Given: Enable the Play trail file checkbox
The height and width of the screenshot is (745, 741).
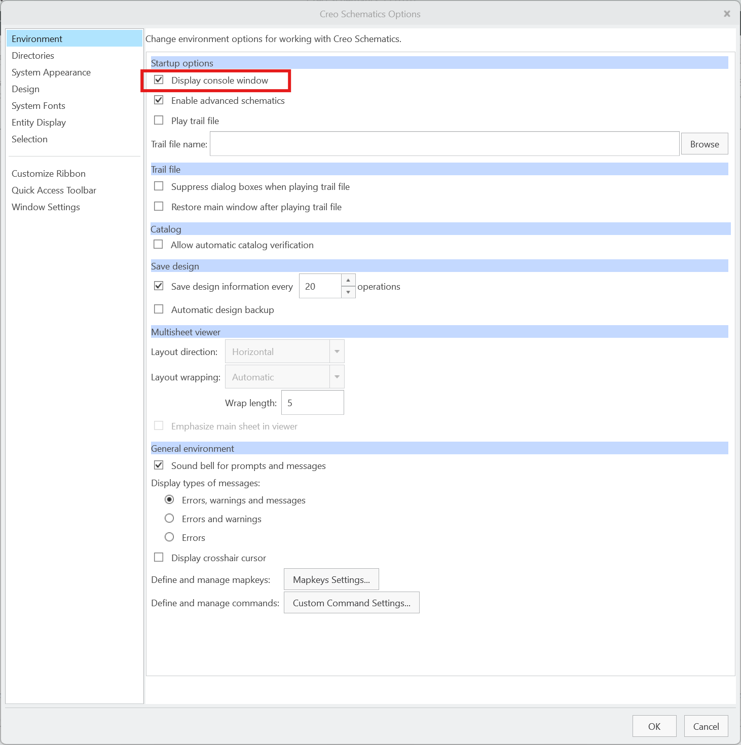Looking at the screenshot, I should [159, 121].
